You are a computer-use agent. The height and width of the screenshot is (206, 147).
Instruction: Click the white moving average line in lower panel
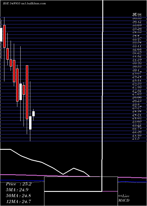tap(45, 163)
